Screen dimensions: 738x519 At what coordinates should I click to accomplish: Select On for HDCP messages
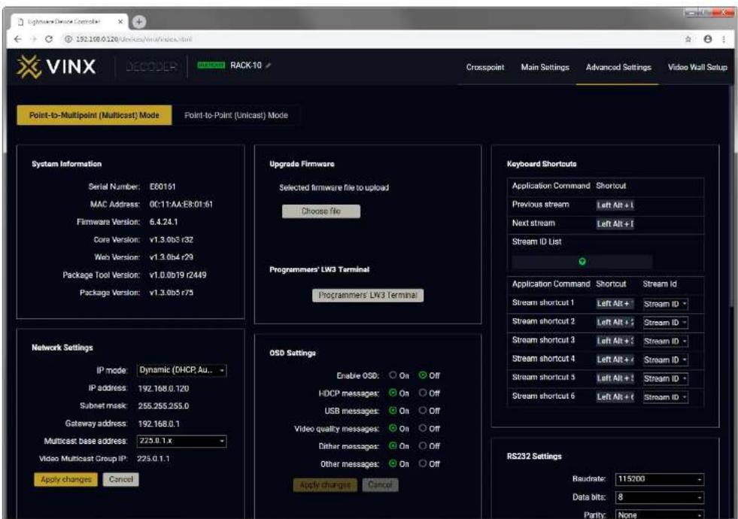pos(393,393)
